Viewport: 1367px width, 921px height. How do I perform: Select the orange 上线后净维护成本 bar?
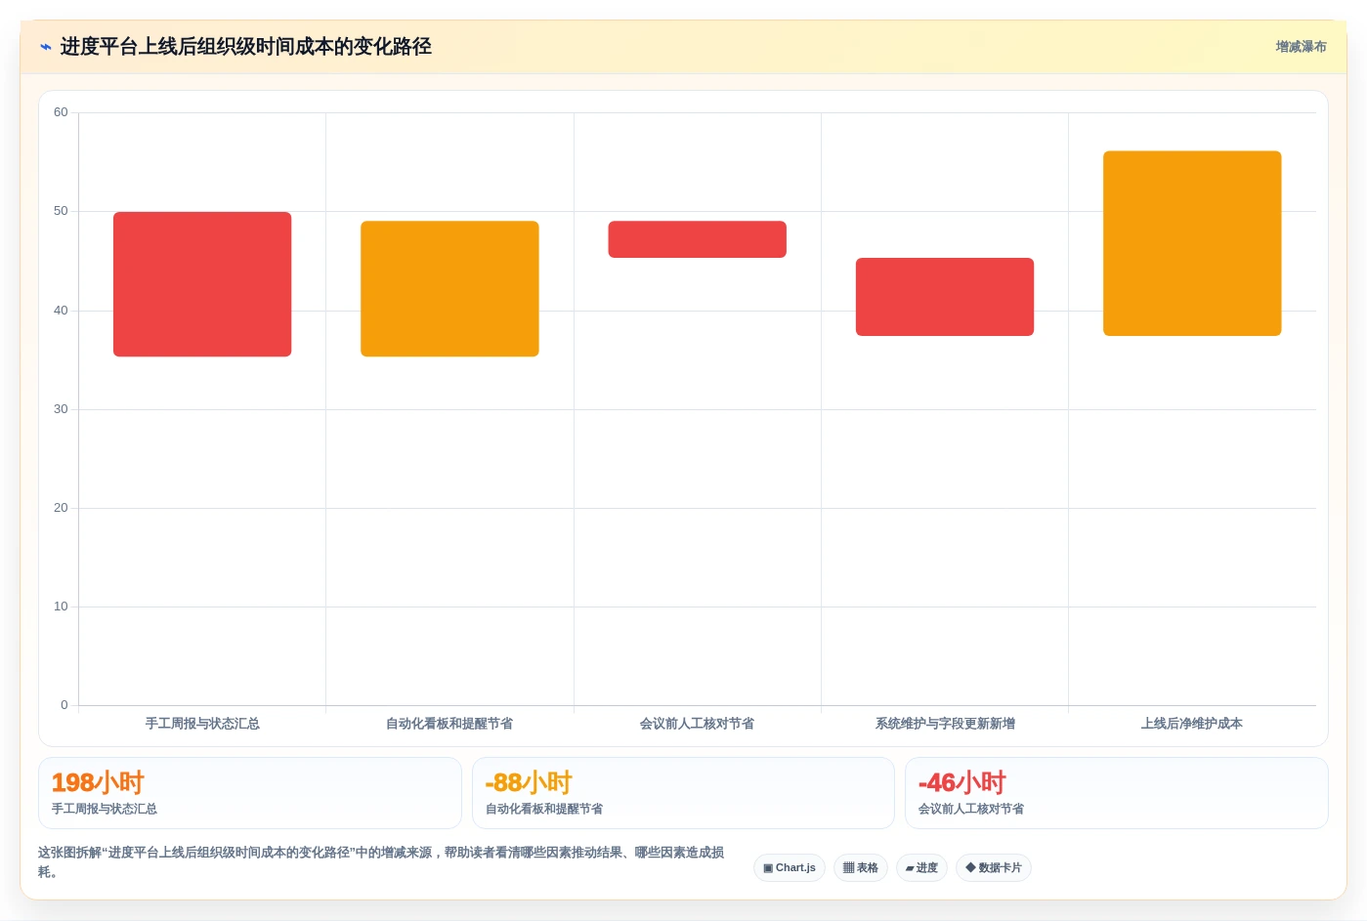(x=1192, y=243)
